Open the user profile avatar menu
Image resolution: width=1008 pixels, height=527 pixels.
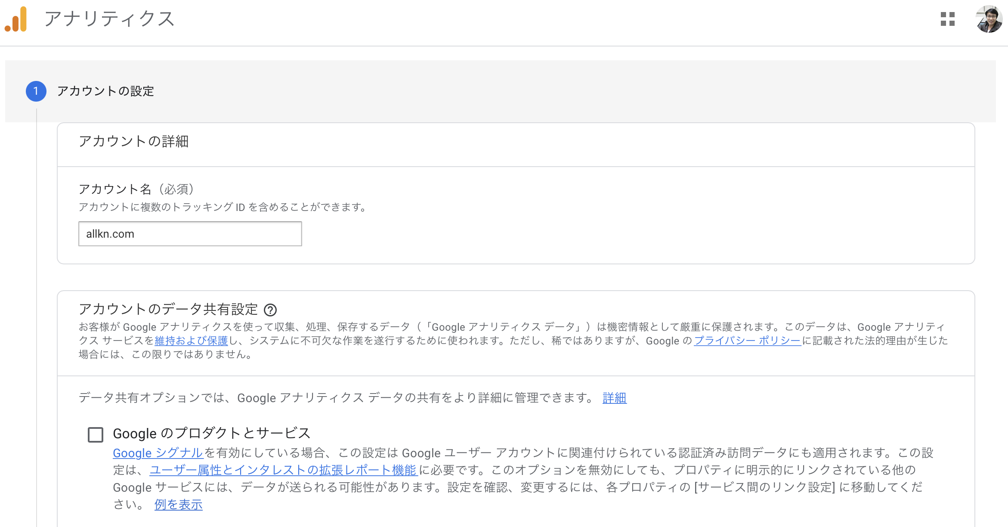coord(989,19)
